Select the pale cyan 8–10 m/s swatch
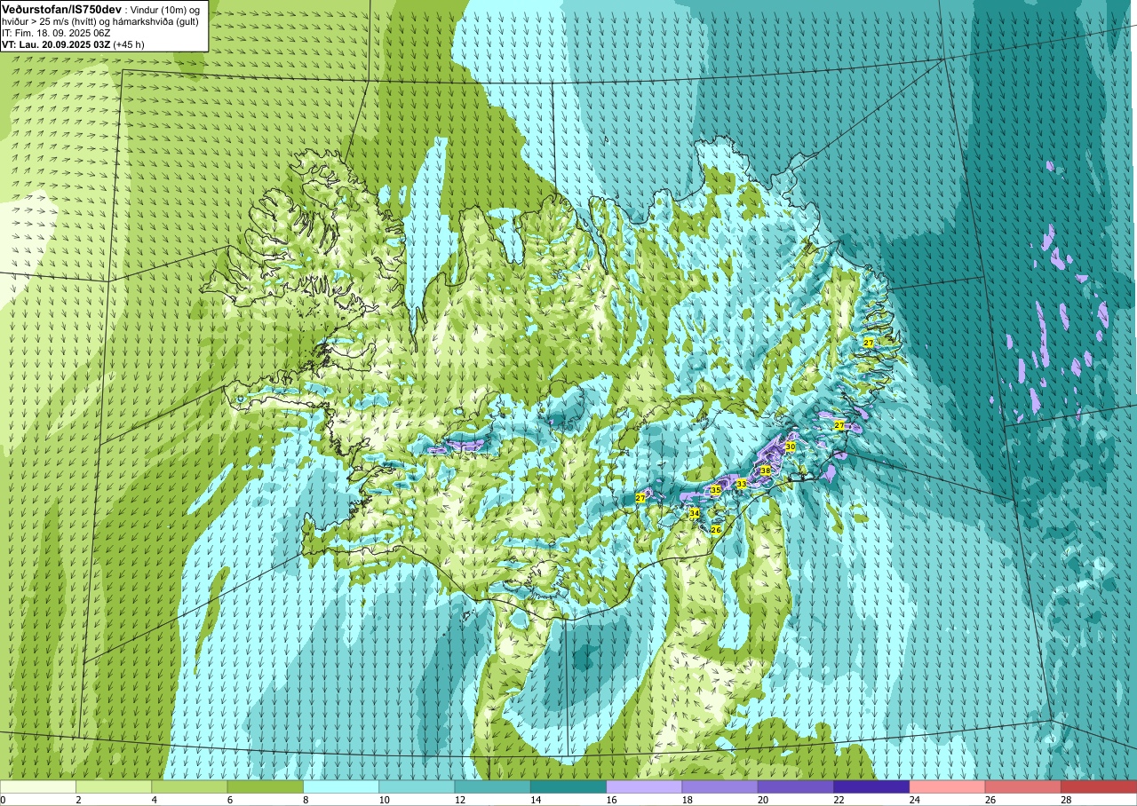The image size is (1137, 806). [341, 786]
